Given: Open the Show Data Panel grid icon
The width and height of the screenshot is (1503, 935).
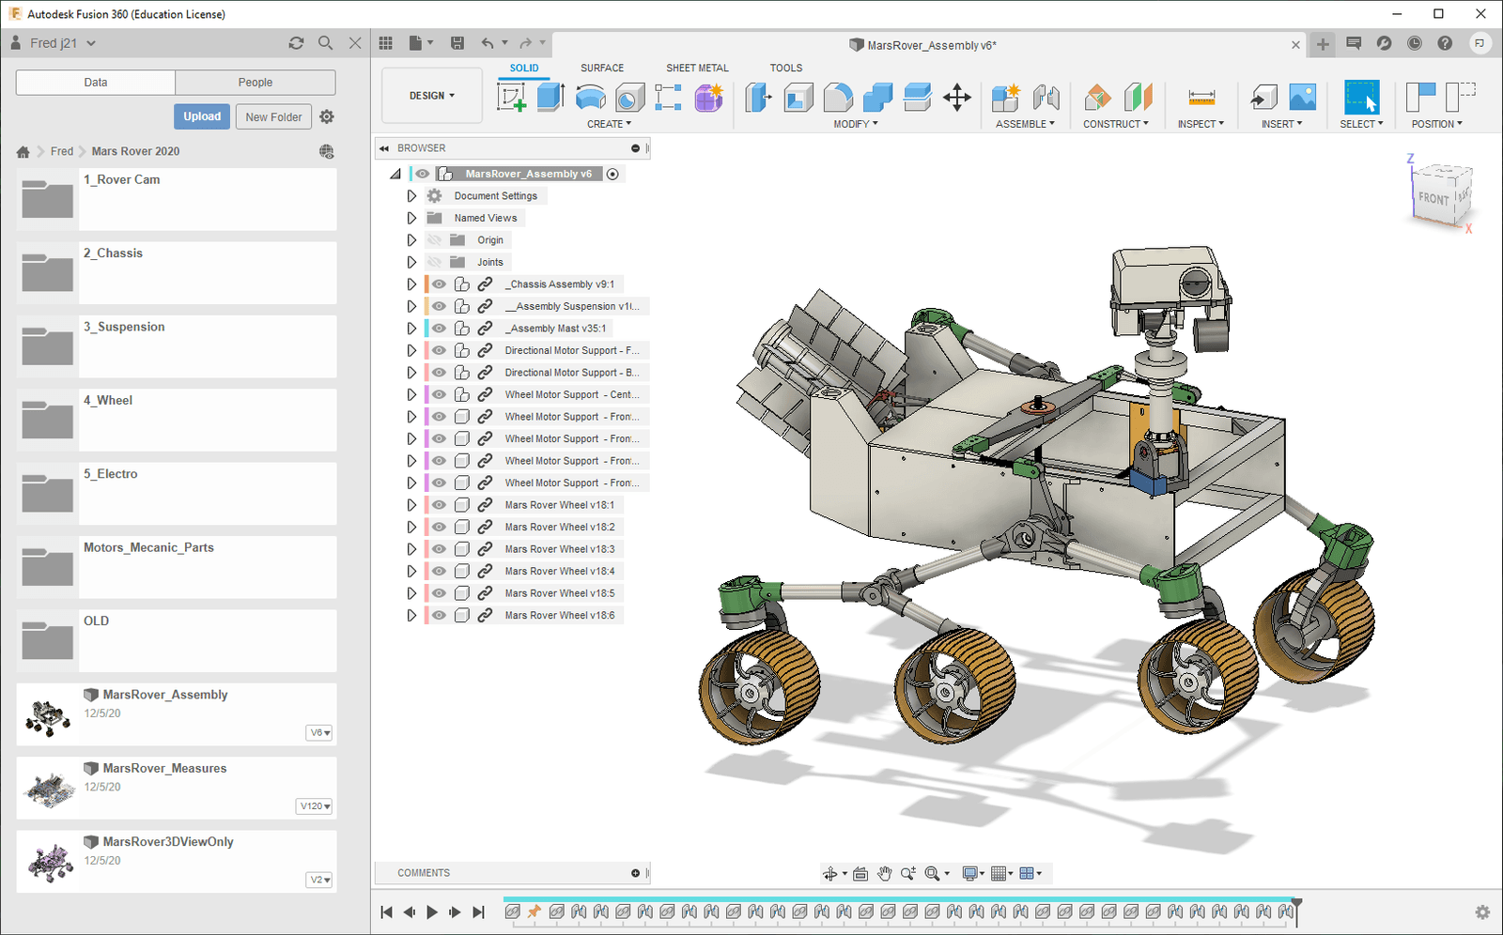Looking at the screenshot, I should tap(386, 43).
